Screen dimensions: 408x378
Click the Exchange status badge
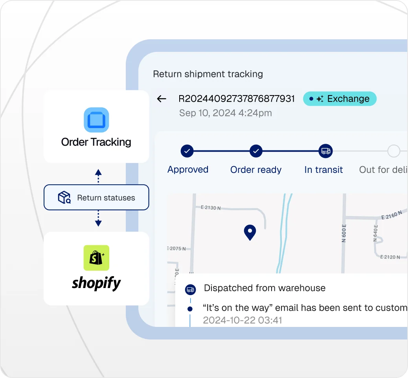pyautogui.click(x=340, y=99)
